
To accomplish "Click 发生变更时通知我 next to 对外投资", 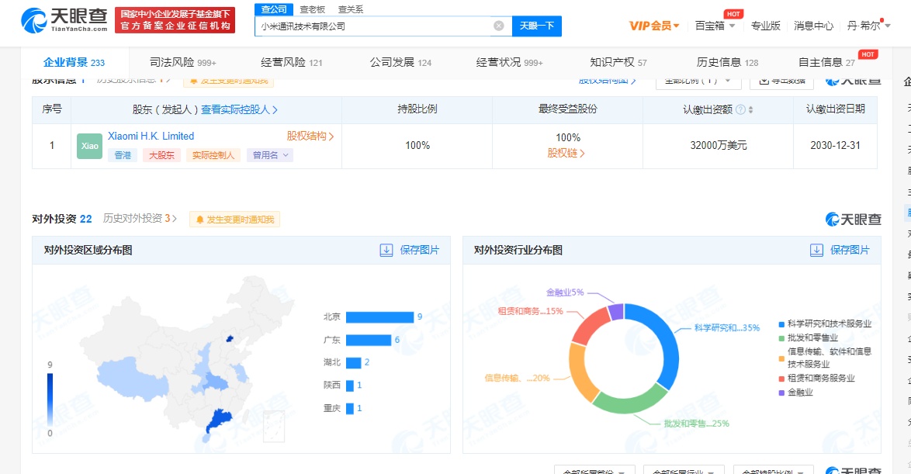I will click(x=234, y=220).
